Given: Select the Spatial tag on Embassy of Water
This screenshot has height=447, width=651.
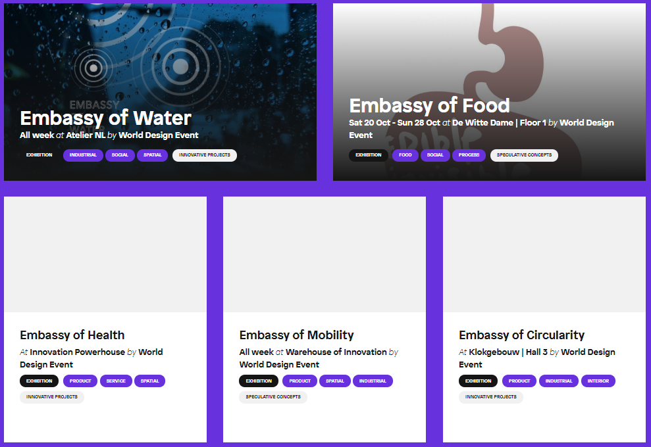Looking at the screenshot, I should point(152,155).
